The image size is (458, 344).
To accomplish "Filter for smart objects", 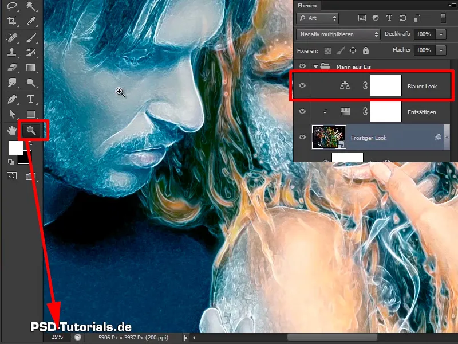I will click(417, 18).
